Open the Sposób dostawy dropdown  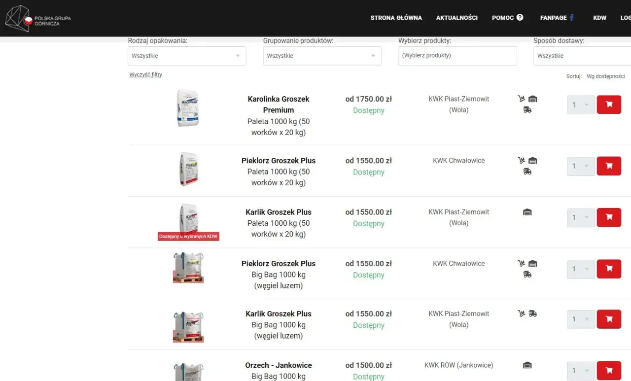click(582, 56)
